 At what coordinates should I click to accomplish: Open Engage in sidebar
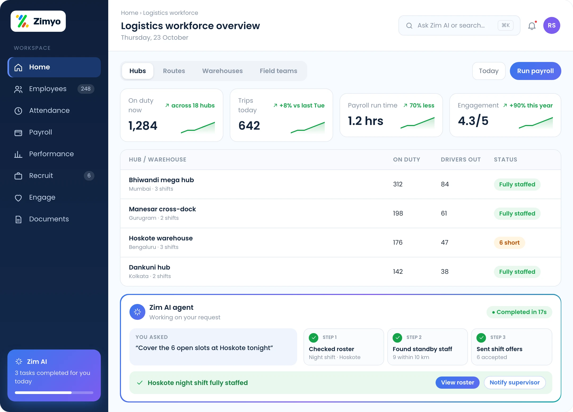54,198
